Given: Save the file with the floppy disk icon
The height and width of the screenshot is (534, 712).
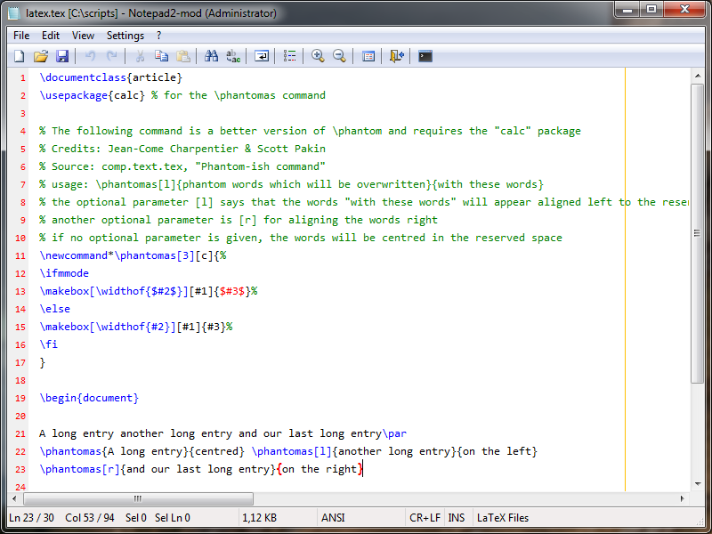Looking at the screenshot, I should [62, 56].
